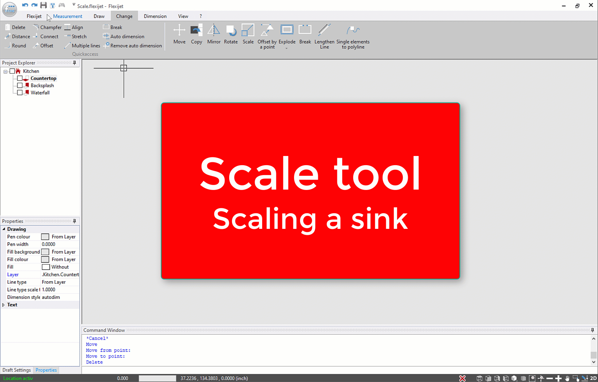Switch to Draft Settings tab
The image size is (598, 382).
[16, 370]
